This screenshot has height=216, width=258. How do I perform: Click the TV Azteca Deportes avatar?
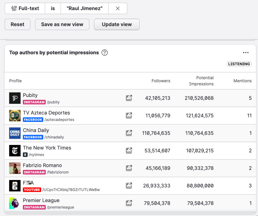(15, 116)
